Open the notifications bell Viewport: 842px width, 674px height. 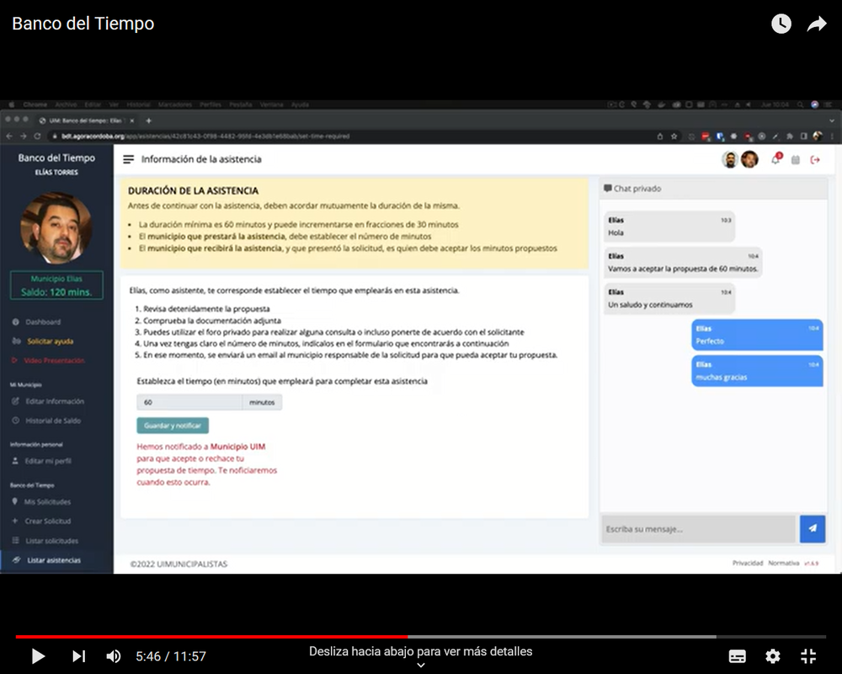pyautogui.click(x=775, y=160)
